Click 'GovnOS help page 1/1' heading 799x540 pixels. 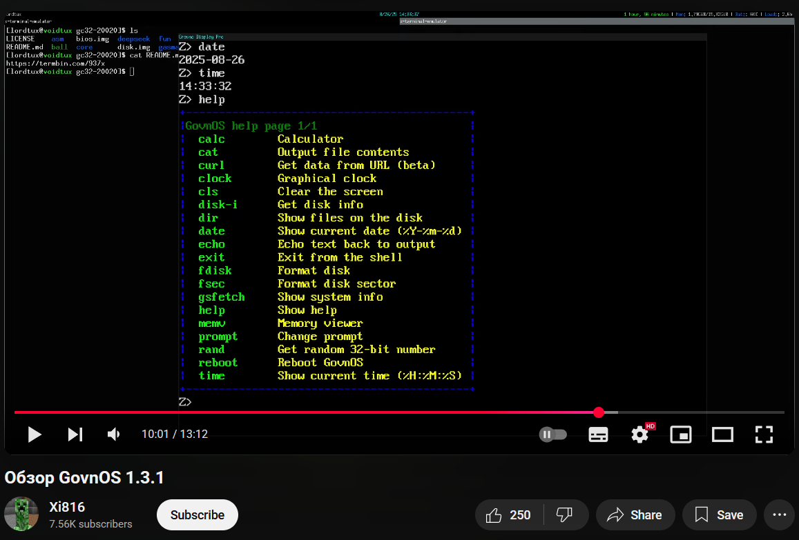[251, 126]
